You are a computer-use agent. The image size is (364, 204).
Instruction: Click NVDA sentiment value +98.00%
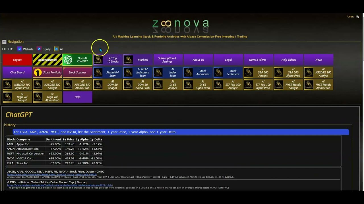pyautogui.click(x=55, y=158)
